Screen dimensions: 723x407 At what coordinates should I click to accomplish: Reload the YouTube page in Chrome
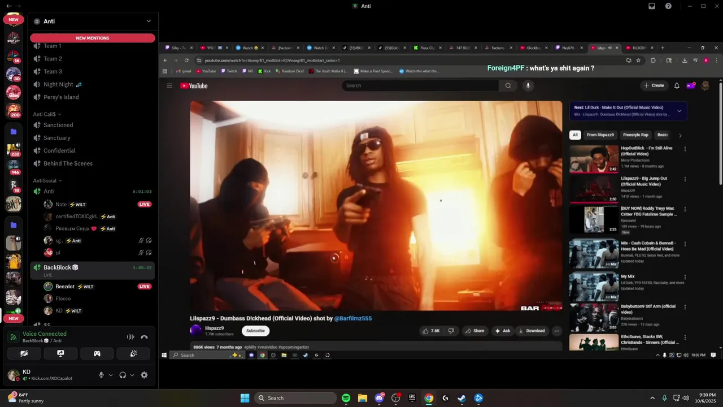(x=186, y=60)
